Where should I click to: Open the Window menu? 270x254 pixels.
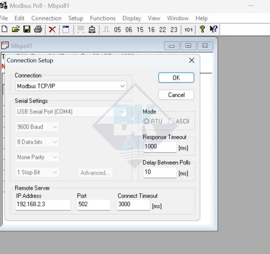click(178, 18)
